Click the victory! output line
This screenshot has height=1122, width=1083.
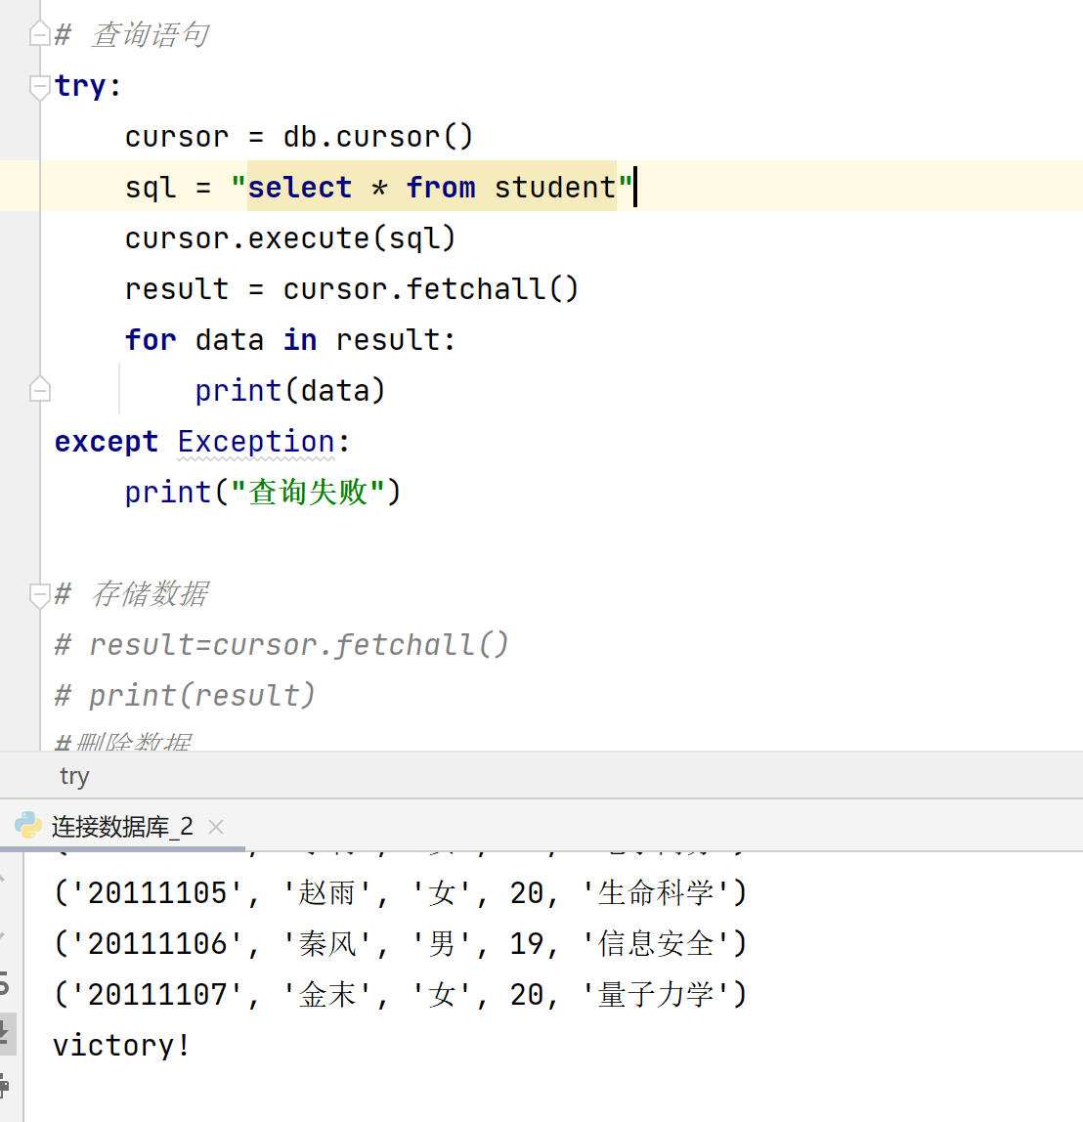(121, 1046)
